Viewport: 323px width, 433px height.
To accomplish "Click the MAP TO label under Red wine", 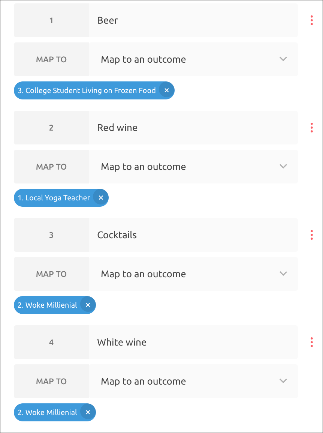I will (x=51, y=167).
